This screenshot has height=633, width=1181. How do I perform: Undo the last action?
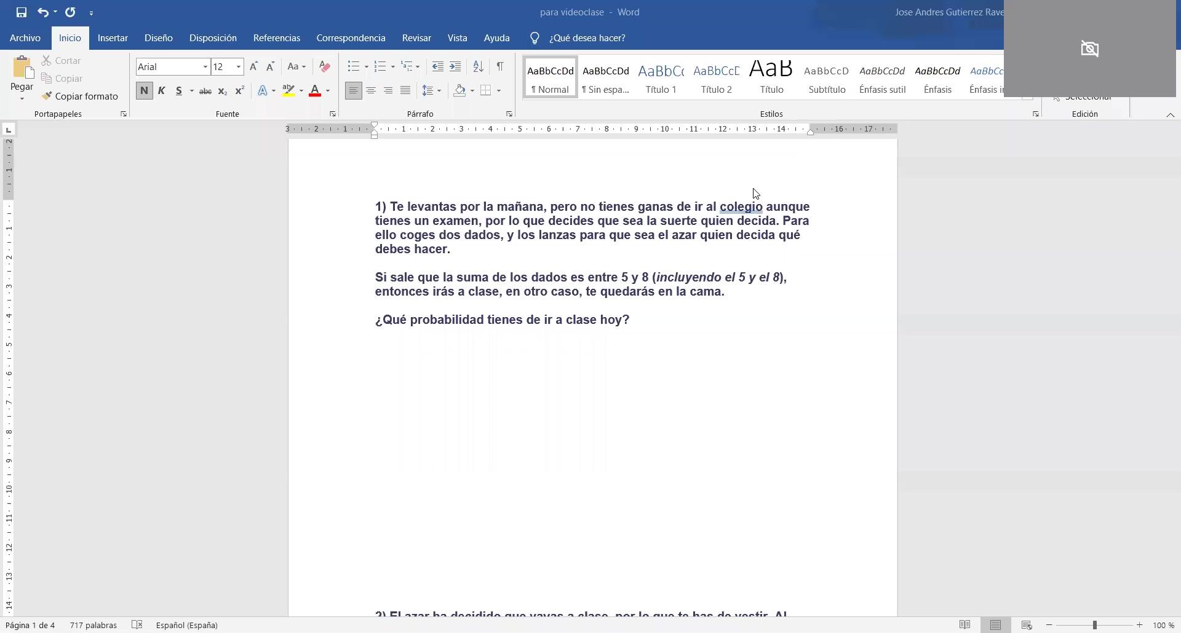tap(42, 12)
